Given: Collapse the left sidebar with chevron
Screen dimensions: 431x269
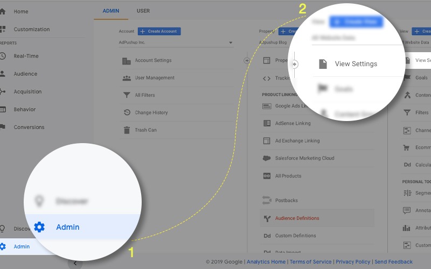Looking at the screenshot, I should click(75, 263).
